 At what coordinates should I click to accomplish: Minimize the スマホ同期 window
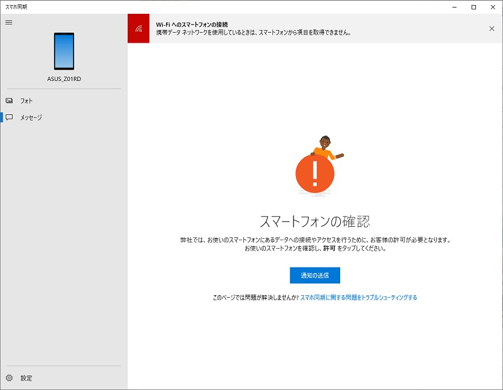click(x=454, y=7)
